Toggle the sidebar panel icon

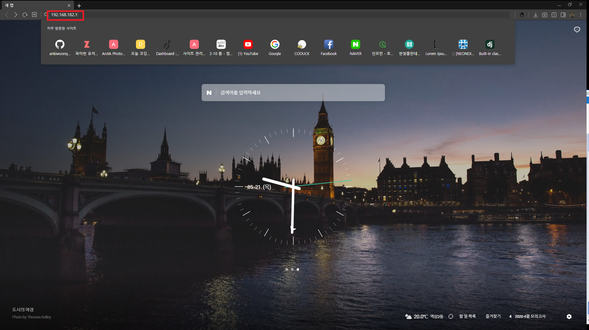point(563,15)
